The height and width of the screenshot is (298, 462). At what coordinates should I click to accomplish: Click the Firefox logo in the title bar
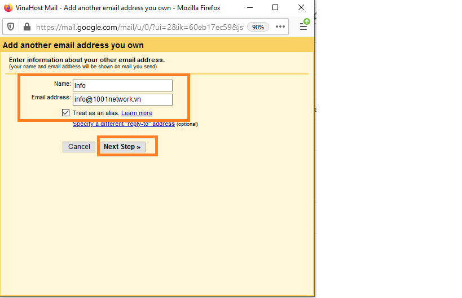coord(8,8)
